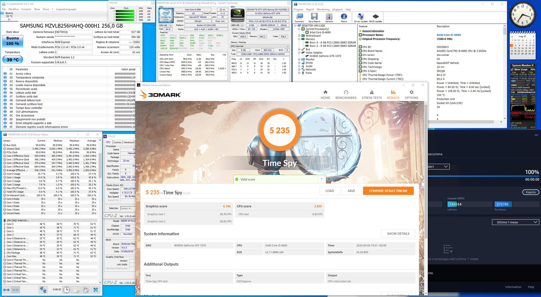Click sensor window collapse arrows icon

point(15,290)
